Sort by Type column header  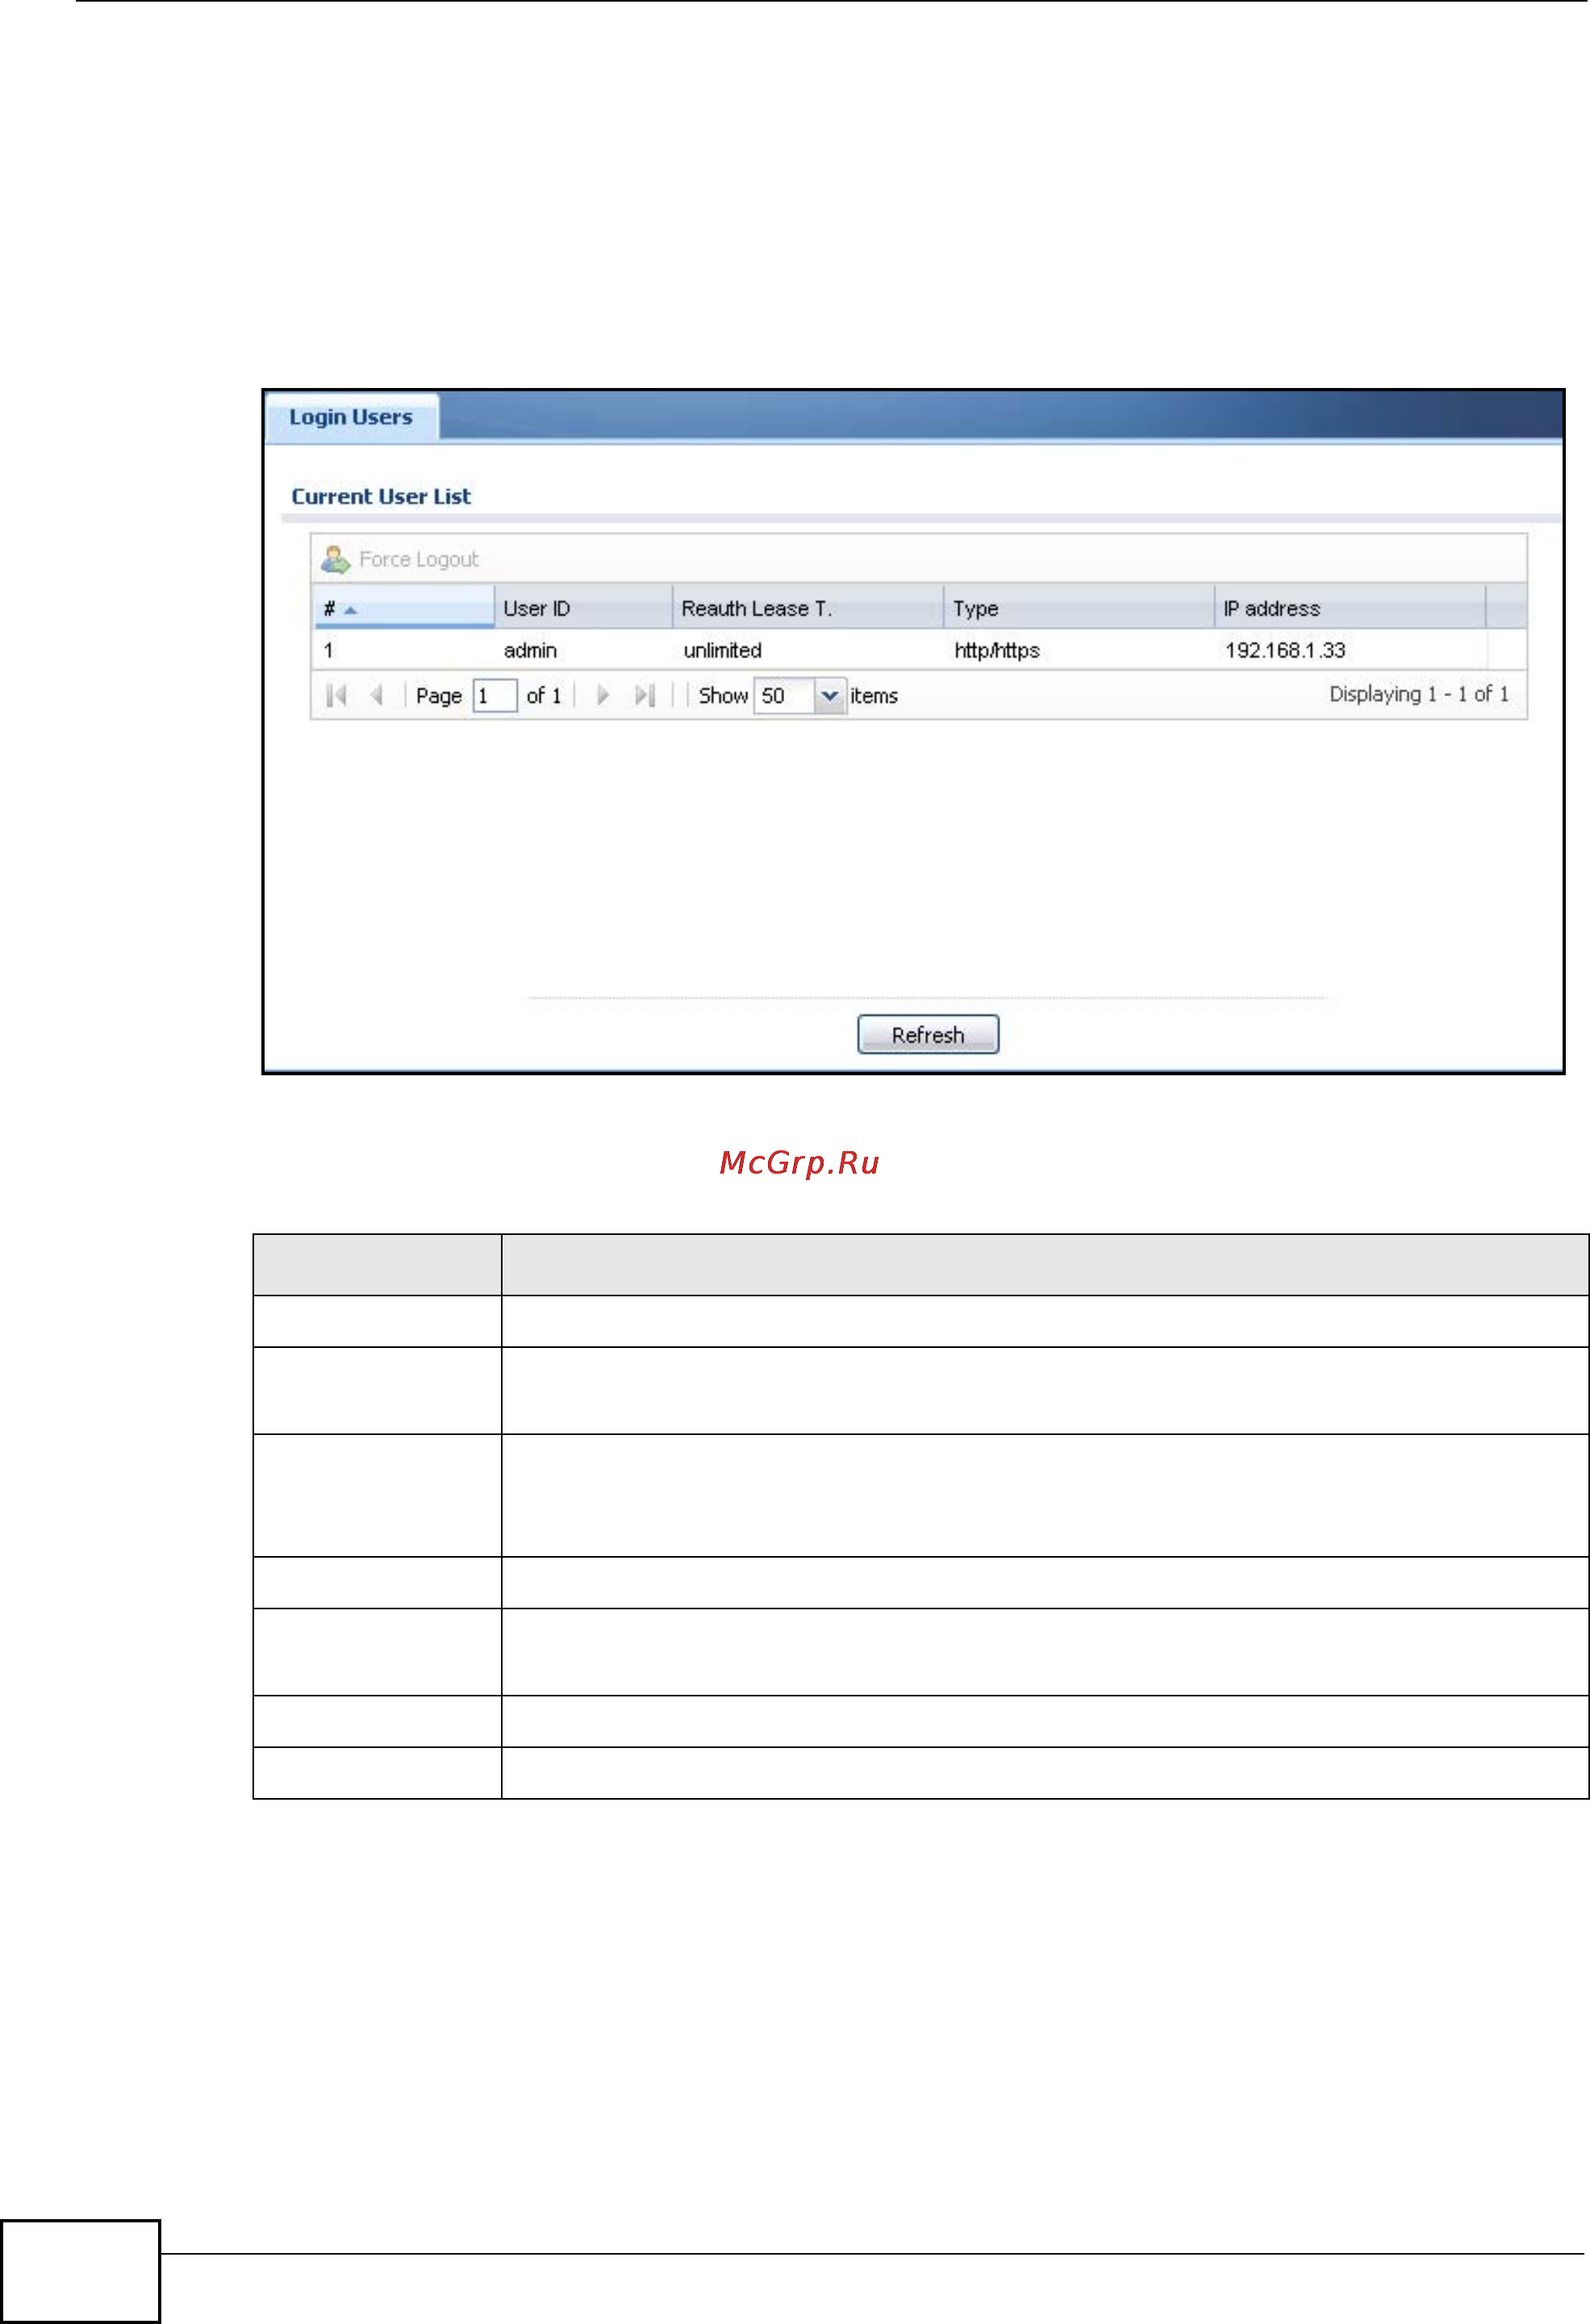1079,608
